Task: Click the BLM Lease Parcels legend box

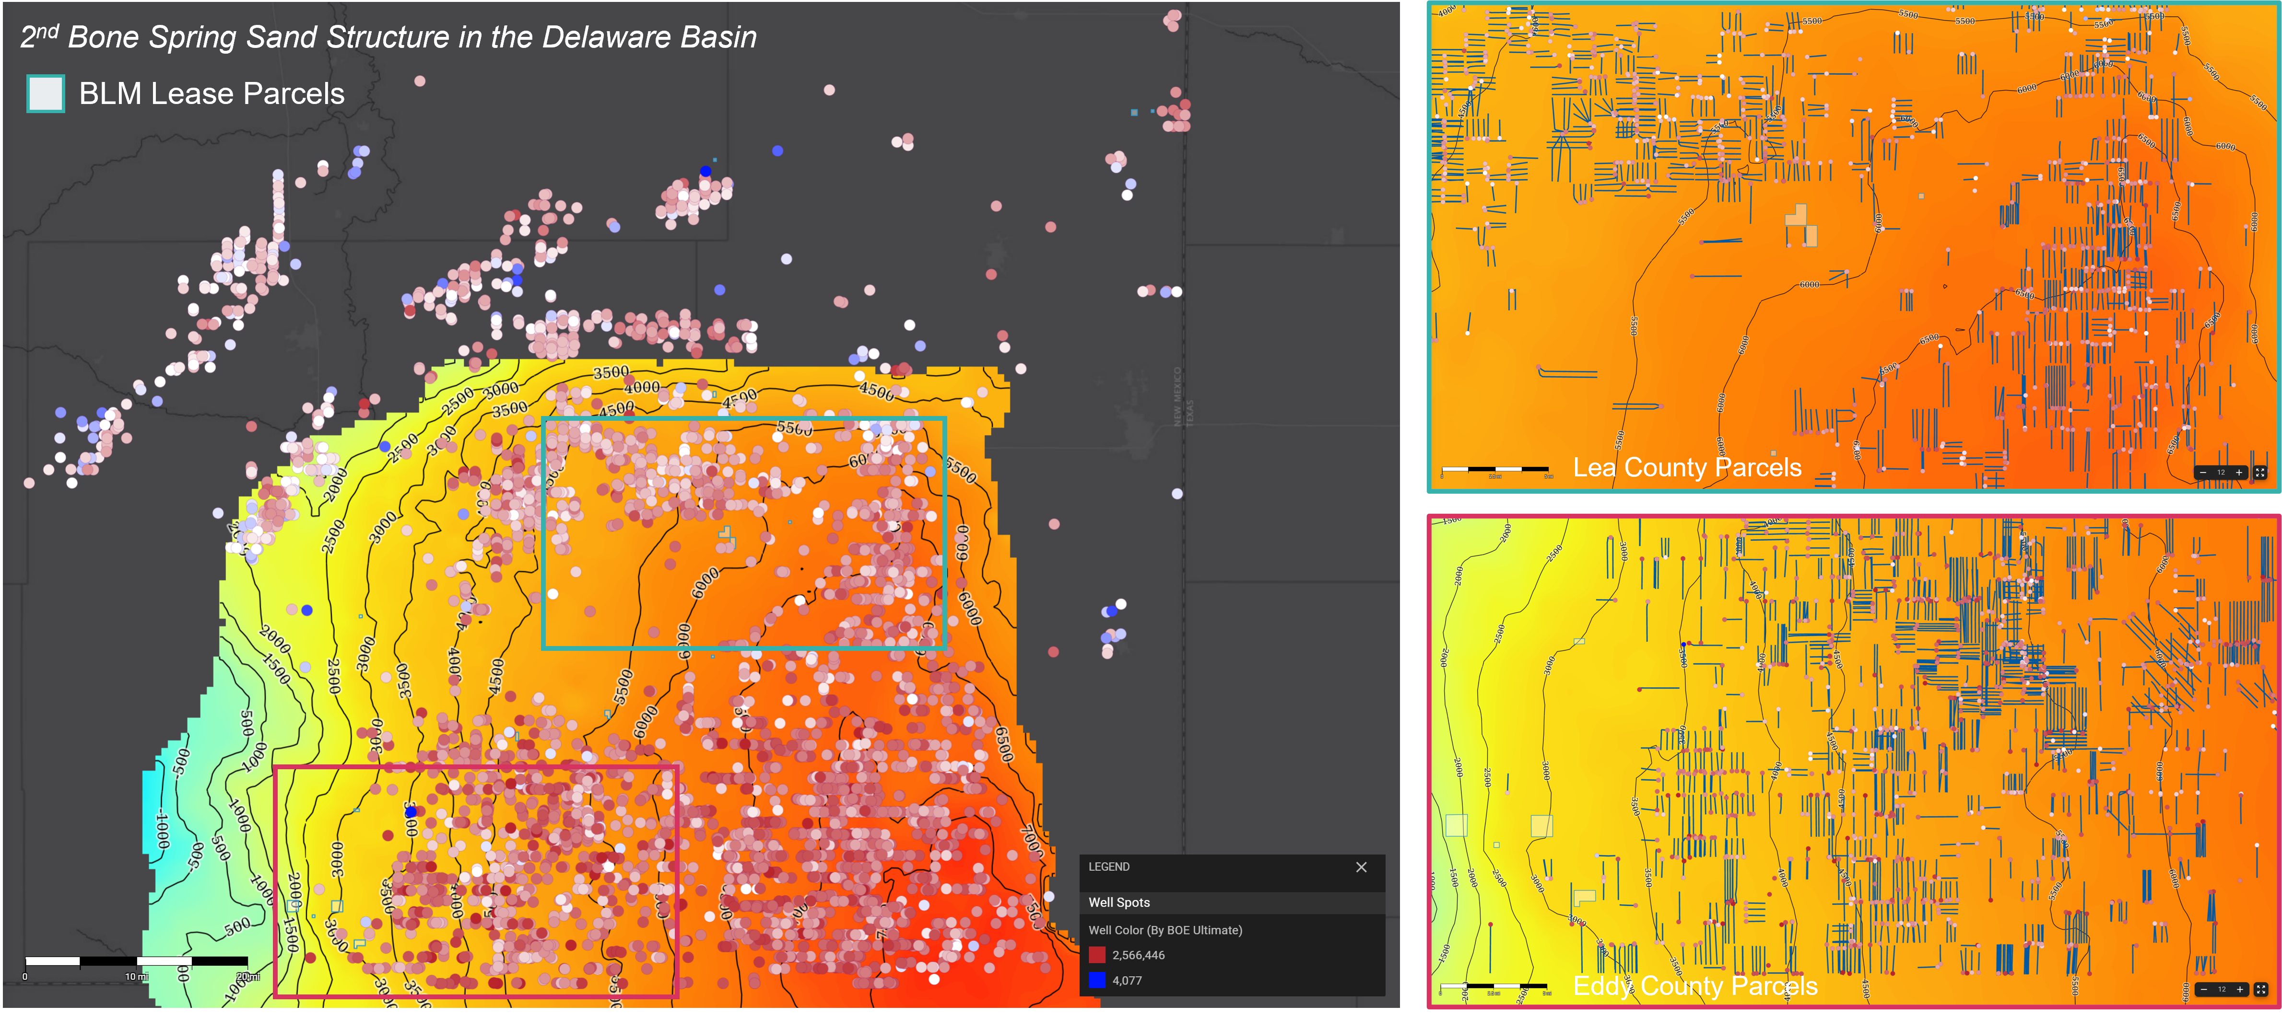Action: pyautogui.click(x=46, y=94)
